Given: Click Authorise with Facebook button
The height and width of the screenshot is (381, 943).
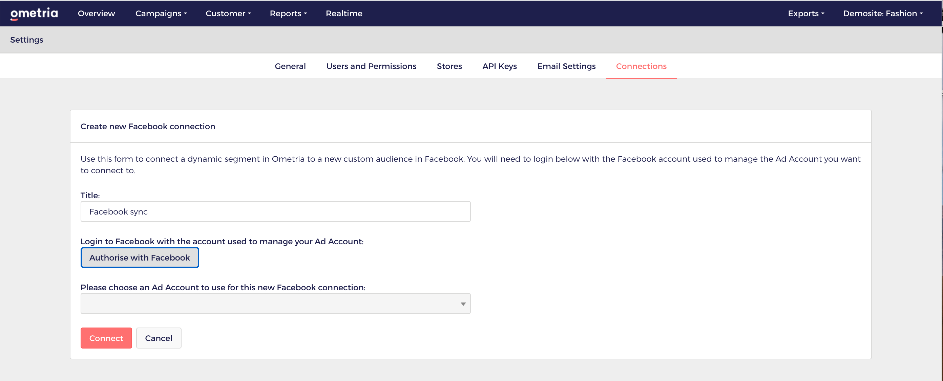Looking at the screenshot, I should pos(140,257).
